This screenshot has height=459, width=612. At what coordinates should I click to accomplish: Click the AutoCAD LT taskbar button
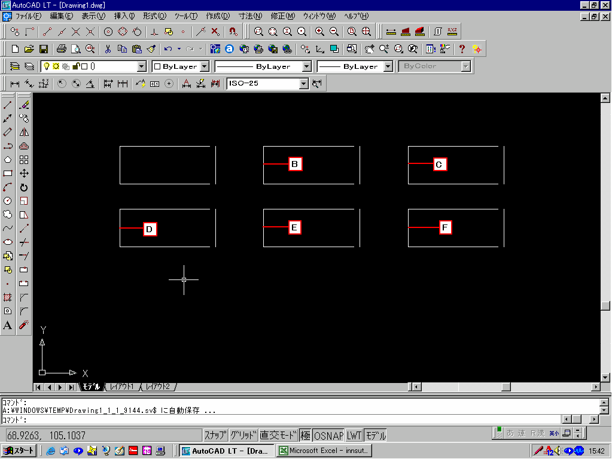click(x=226, y=451)
